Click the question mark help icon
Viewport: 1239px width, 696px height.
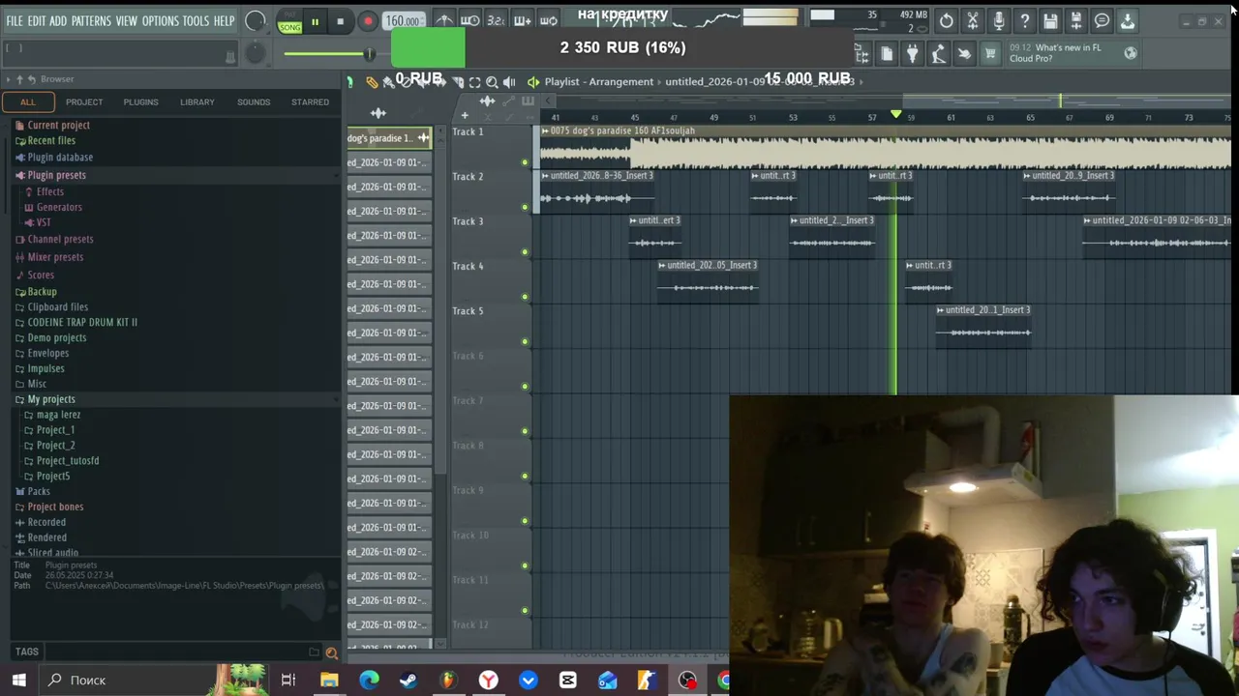click(1025, 21)
